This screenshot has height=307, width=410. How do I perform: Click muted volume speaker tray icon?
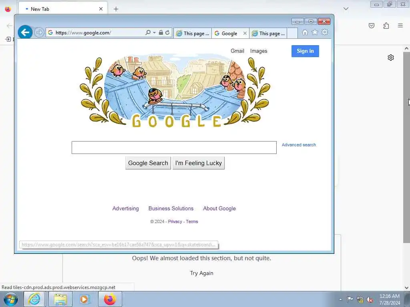coord(370,300)
